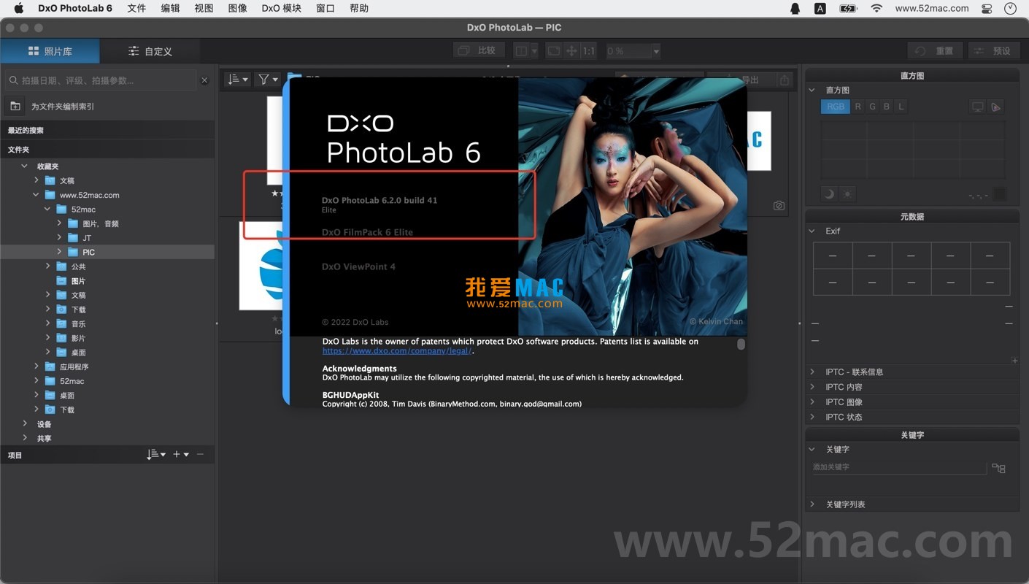Open macOS Control Center icon
Screen dimensions: 1029x584
987,9
